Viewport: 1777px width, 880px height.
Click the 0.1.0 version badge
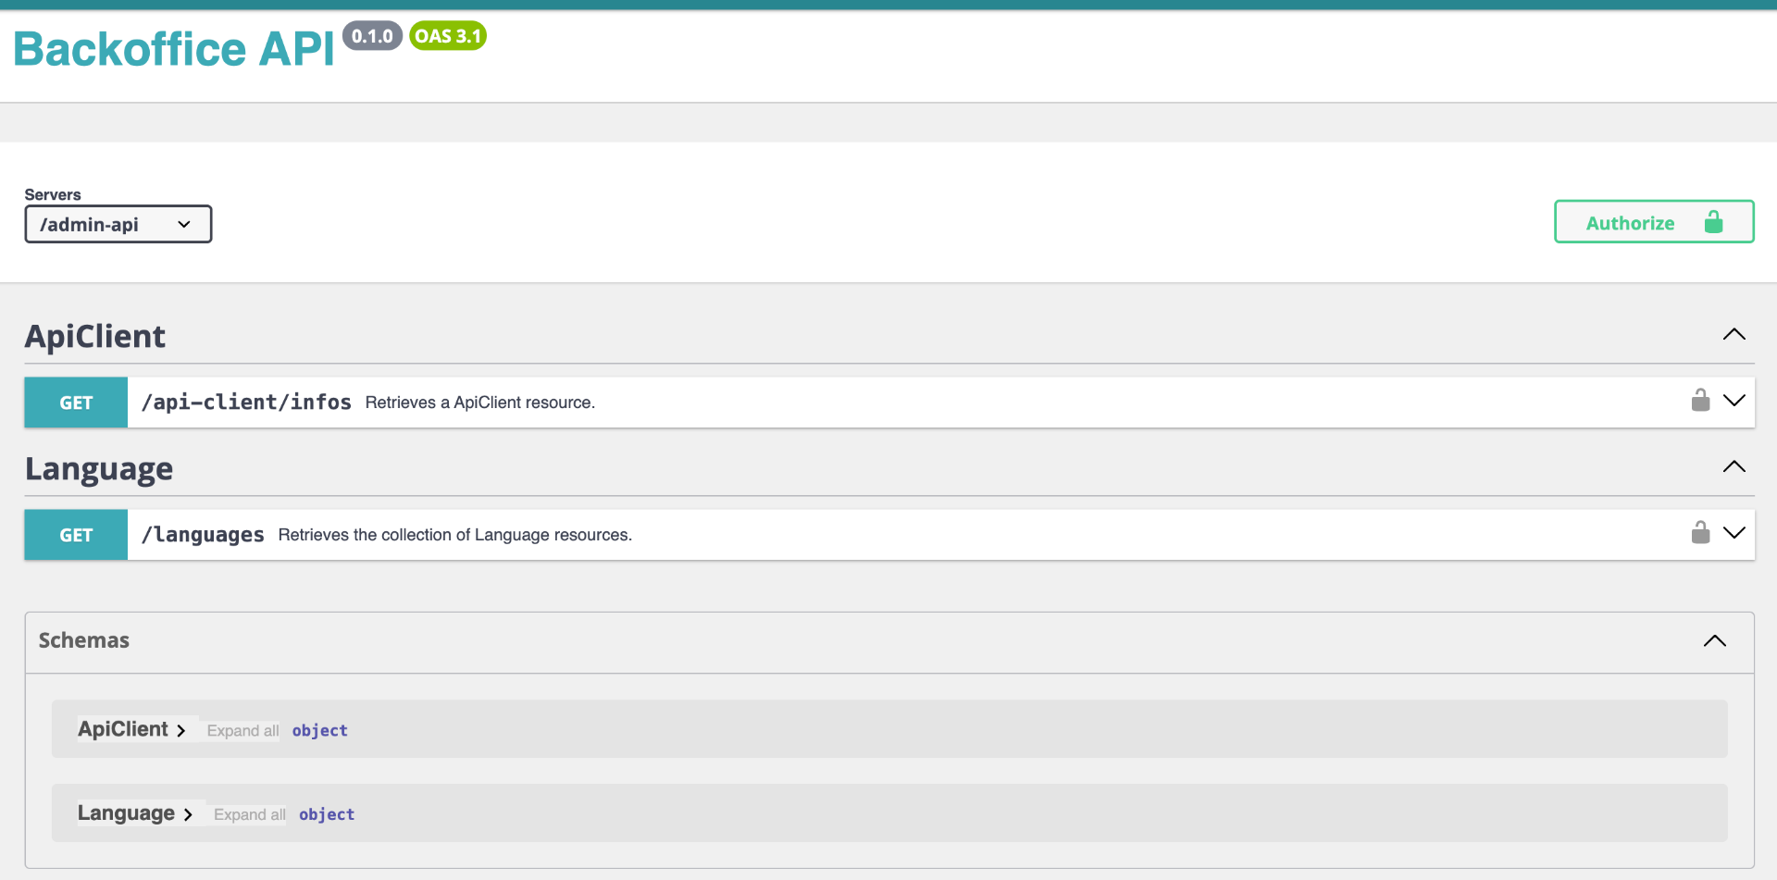[372, 36]
